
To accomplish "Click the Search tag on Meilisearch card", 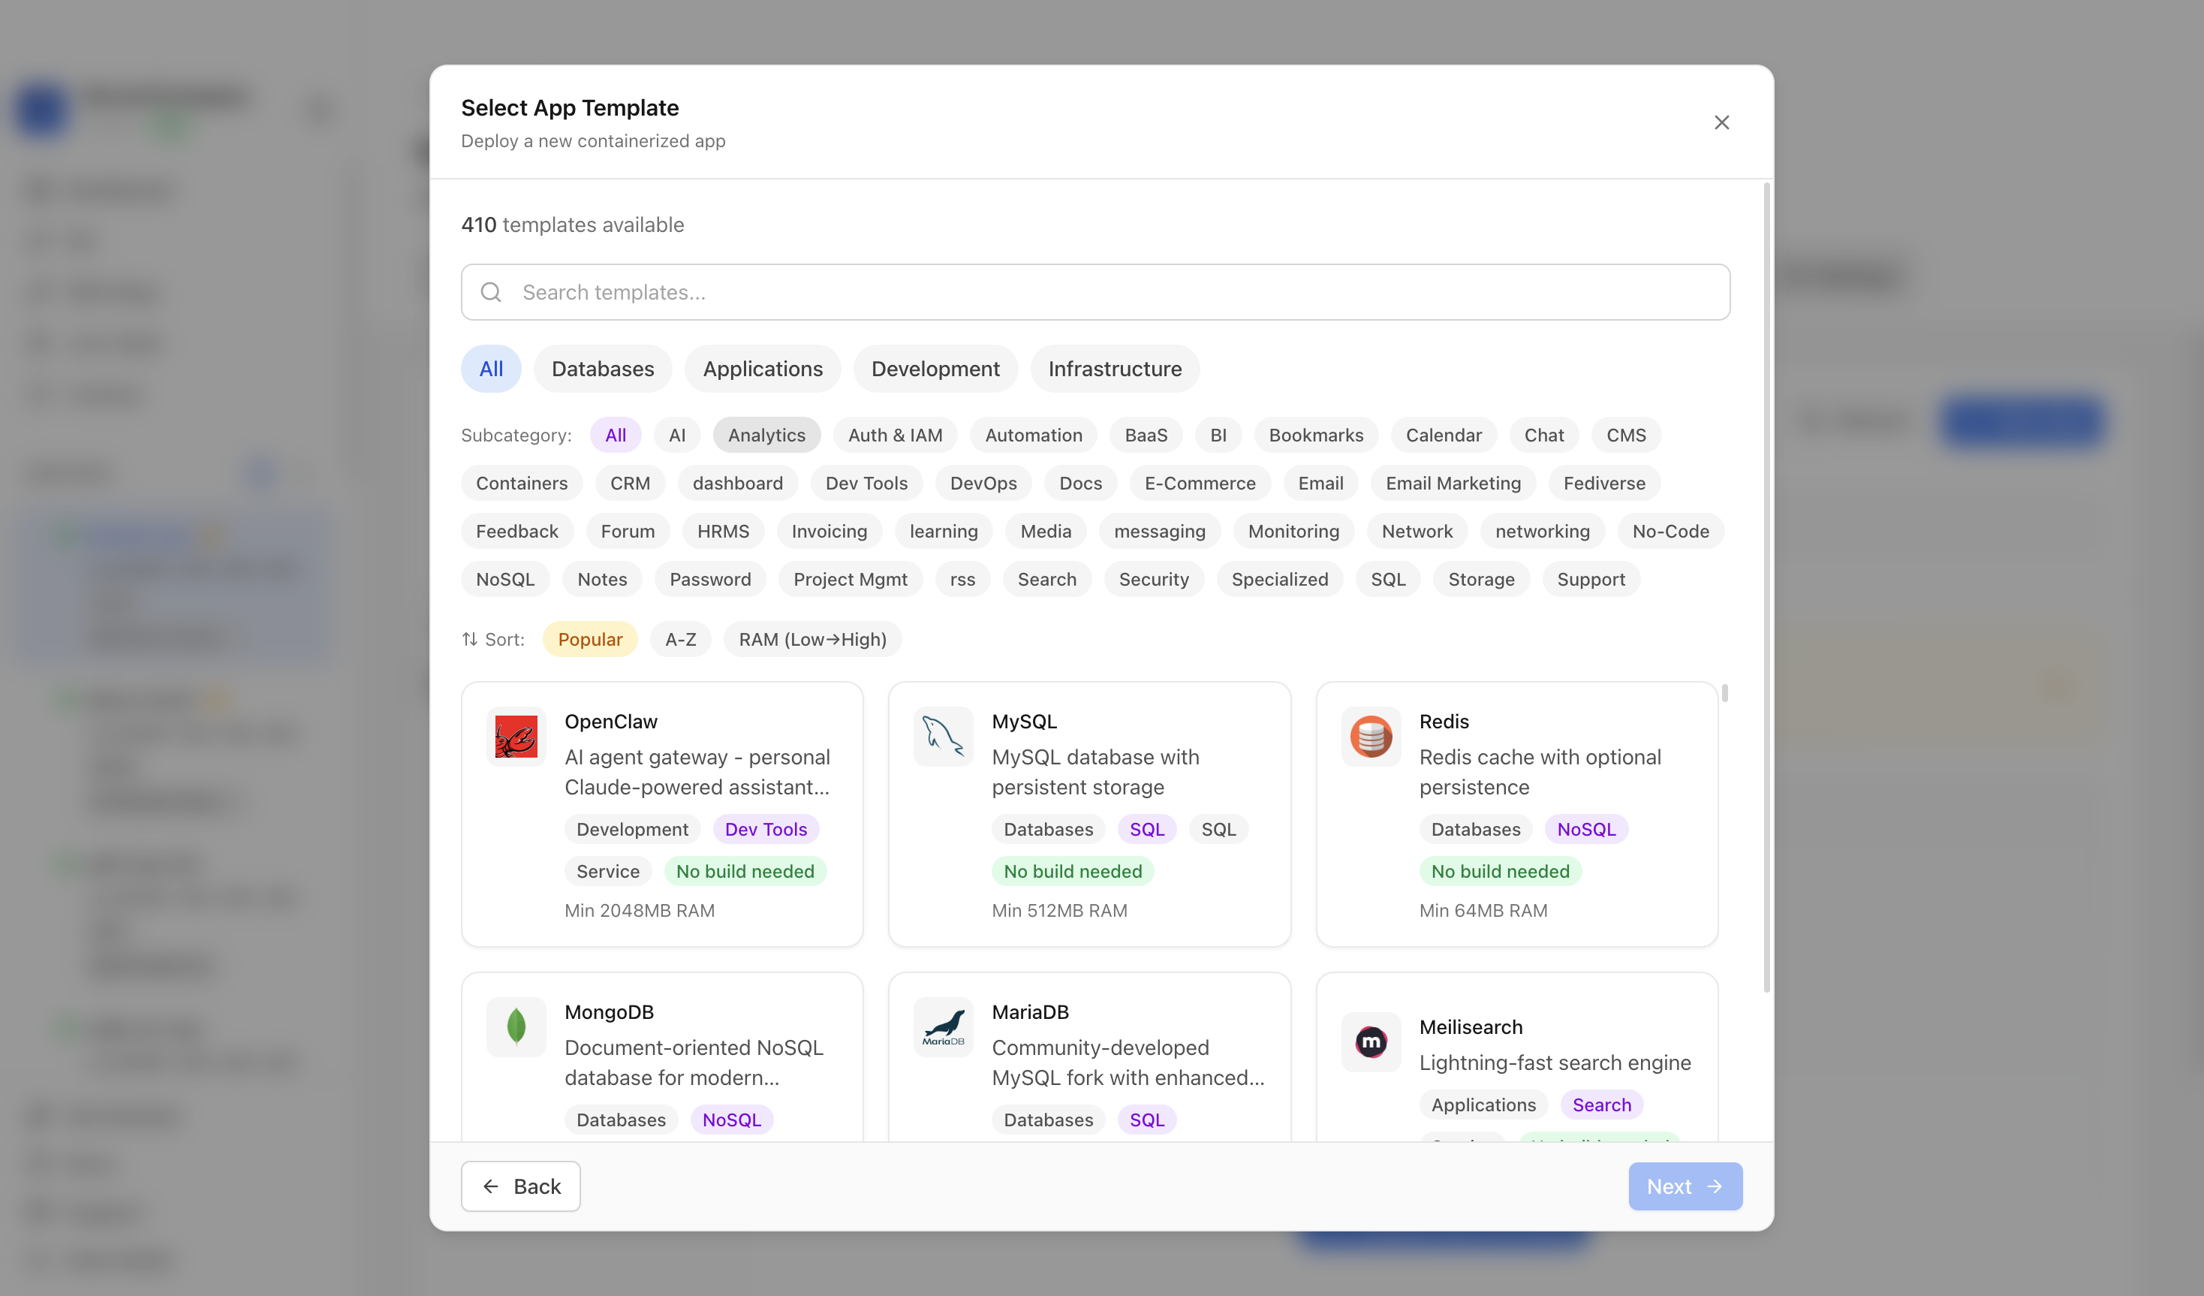I will 1601,1105.
